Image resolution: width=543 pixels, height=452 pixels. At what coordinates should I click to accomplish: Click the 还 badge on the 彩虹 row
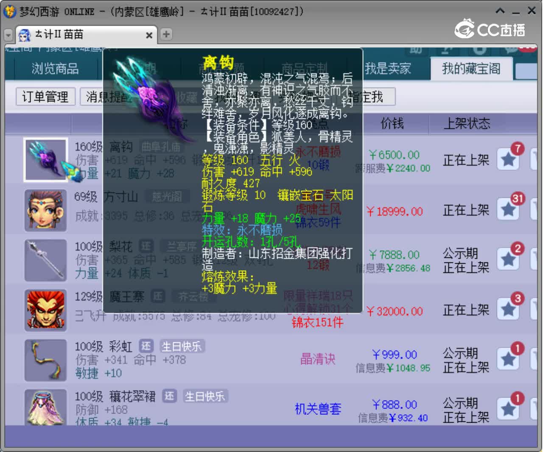[146, 346]
